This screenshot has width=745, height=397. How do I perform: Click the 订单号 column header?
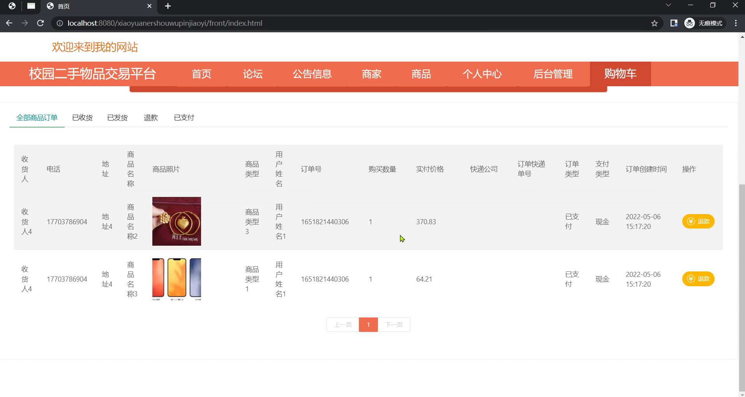tap(311, 169)
